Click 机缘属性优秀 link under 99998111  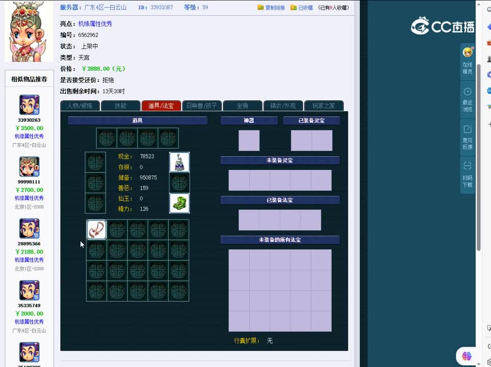pos(29,198)
